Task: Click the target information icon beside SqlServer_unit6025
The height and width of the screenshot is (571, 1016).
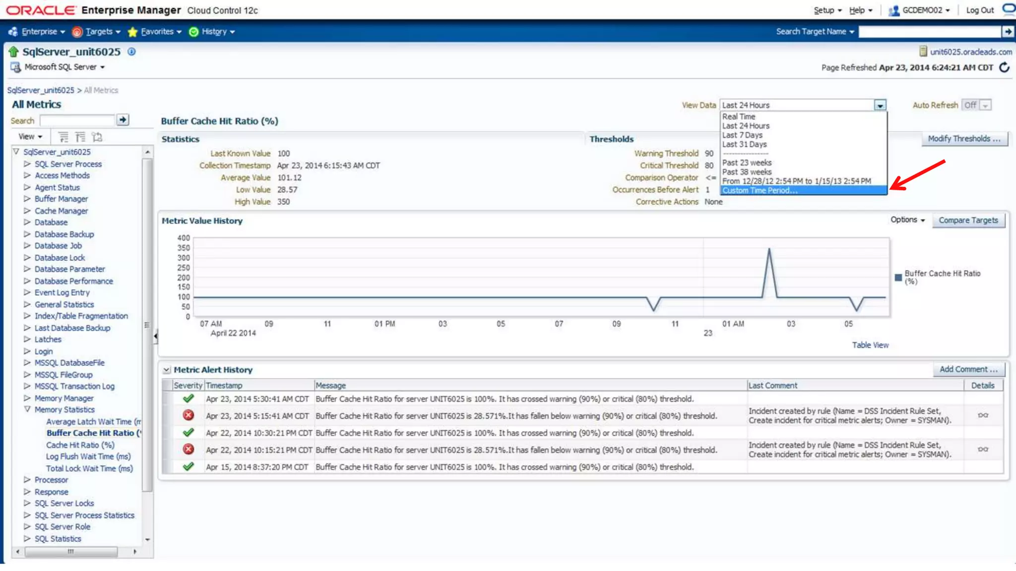Action: [x=131, y=52]
